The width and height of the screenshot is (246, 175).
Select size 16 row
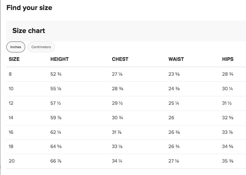point(12,132)
